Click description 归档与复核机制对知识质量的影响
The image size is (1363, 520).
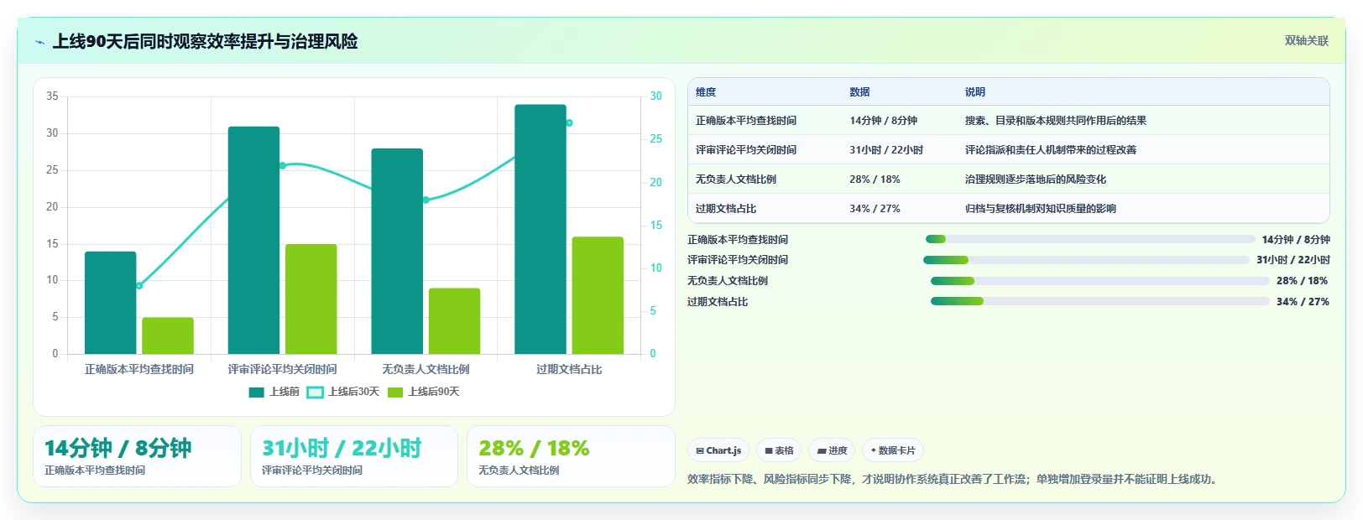click(1040, 209)
